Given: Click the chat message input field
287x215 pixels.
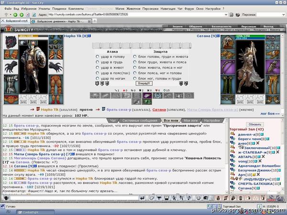Looking at the screenshot, I should [x=74, y=198].
